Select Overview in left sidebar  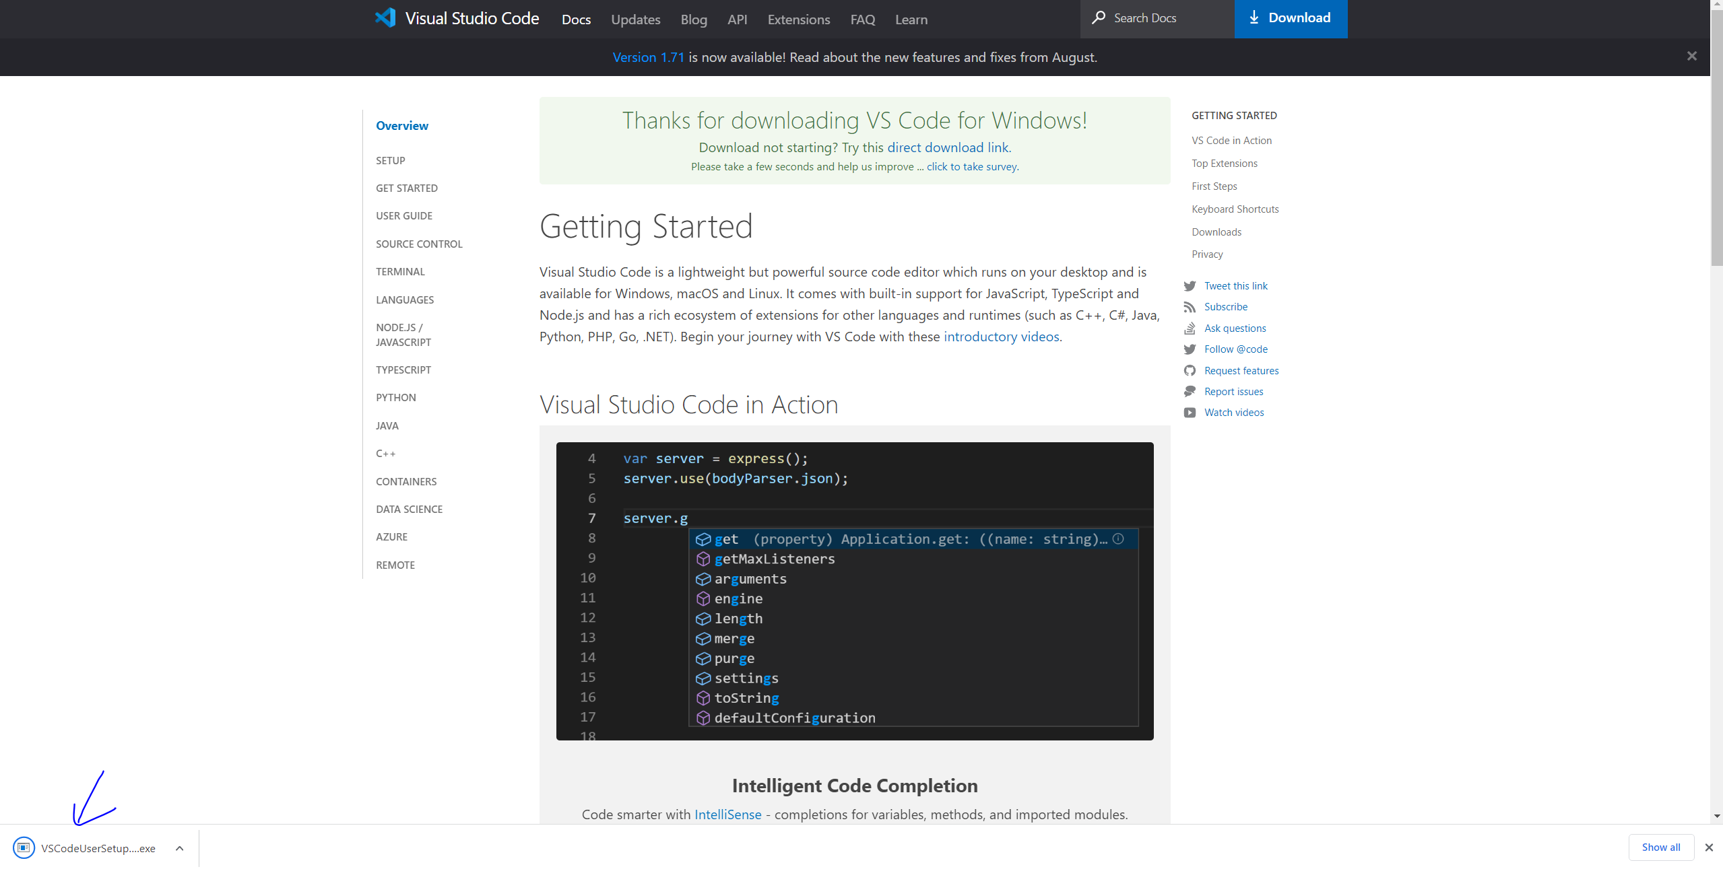(401, 126)
